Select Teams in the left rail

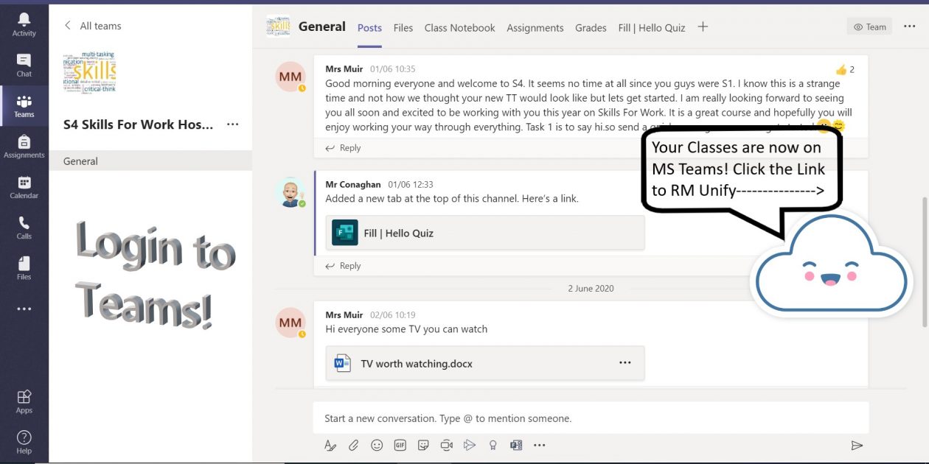[24, 106]
